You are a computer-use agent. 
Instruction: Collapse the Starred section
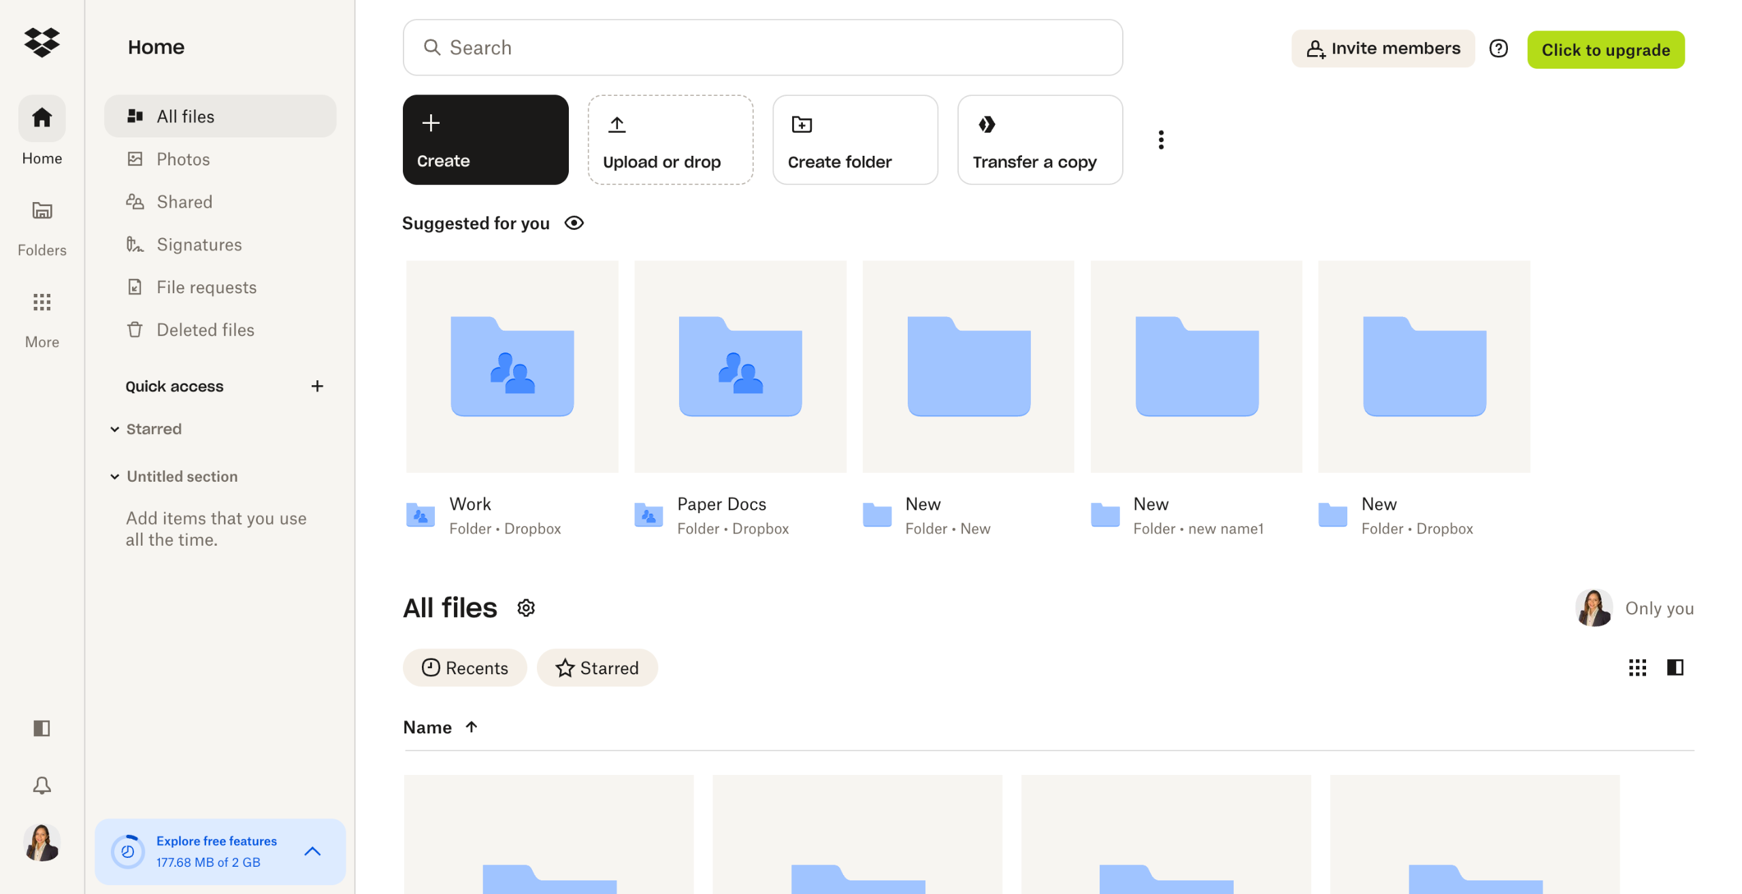115,429
